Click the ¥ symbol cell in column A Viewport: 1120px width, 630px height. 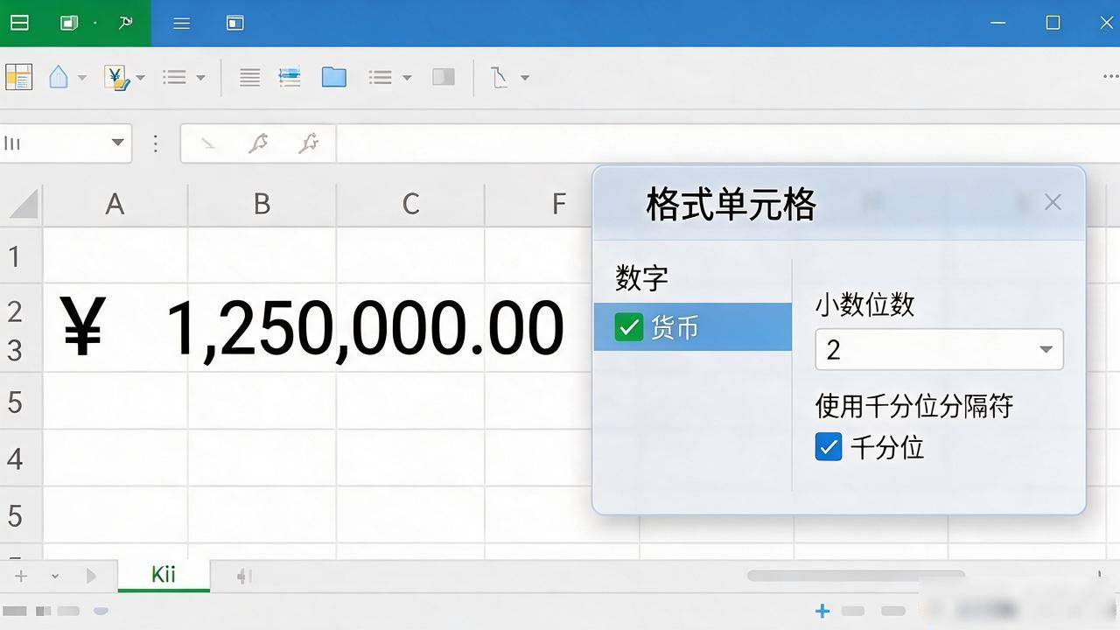click(83, 328)
